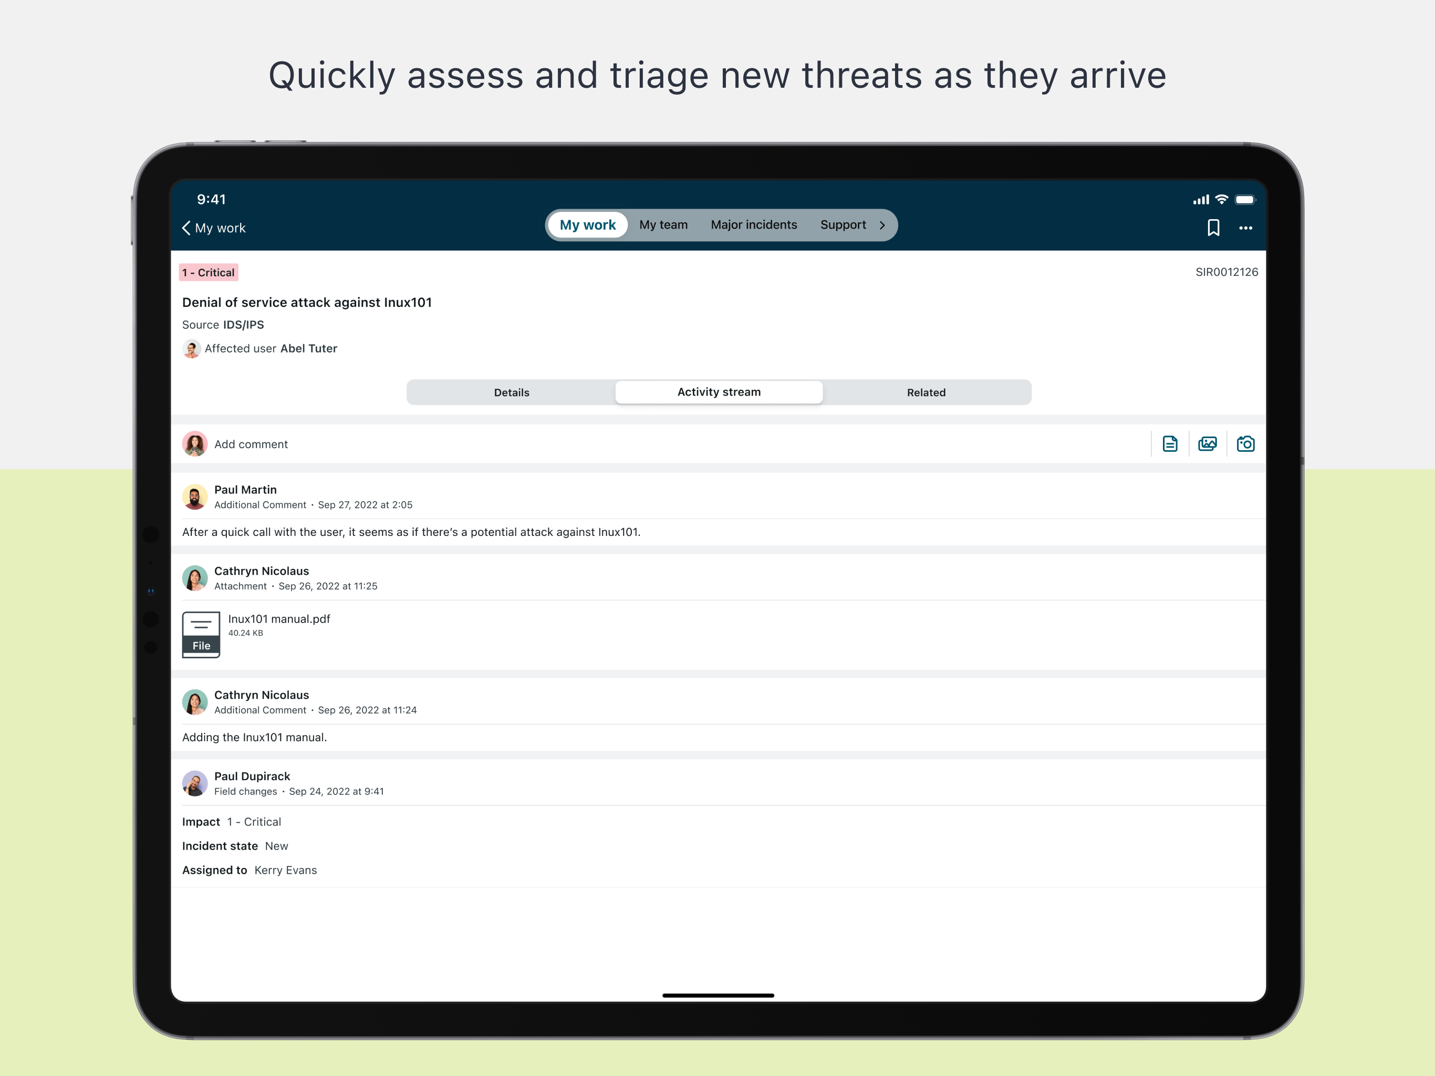The image size is (1435, 1076).
Task: Open the more options ellipsis menu
Action: point(1246,228)
